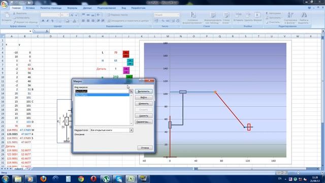This screenshot has width=325, height=183.
Task: Click the font color A icon
Action: pyautogui.click(x=74, y=21)
